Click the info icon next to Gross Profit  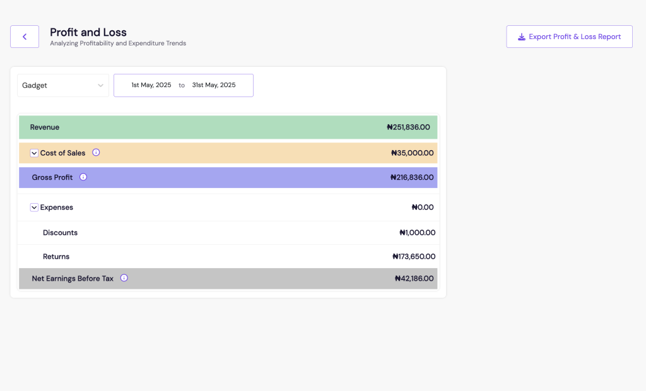83,177
